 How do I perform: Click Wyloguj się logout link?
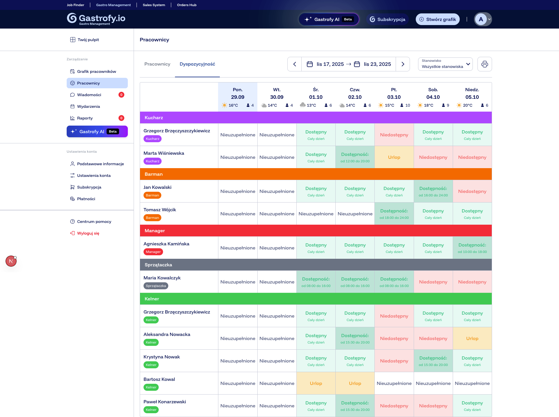88,233
